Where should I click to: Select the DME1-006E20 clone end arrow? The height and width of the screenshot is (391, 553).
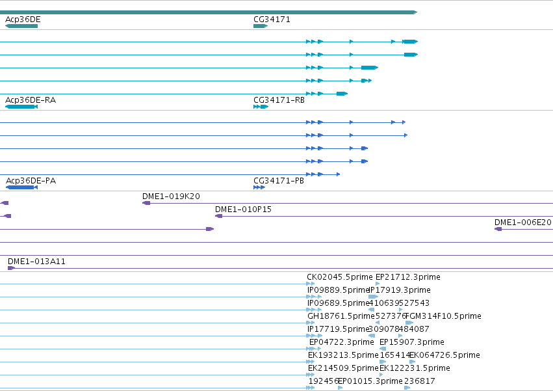point(498,229)
